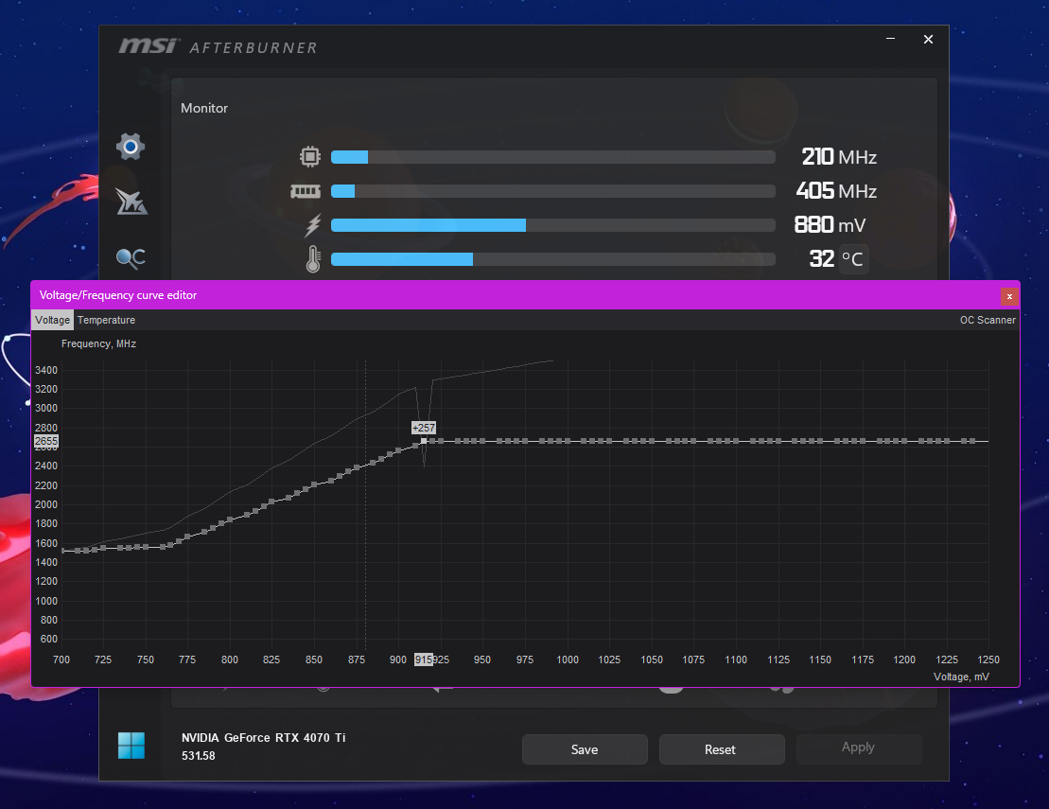This screenshot has height=809, width=1049.
Task: Click the 210 MHz core clock bar
Action: click(552, 157)
